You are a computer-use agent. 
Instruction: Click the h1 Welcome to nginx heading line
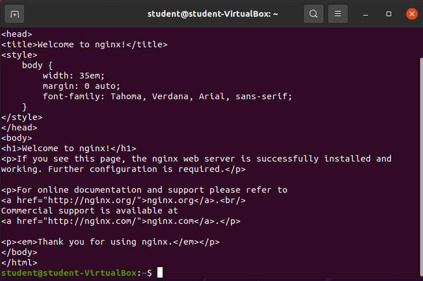68,148
